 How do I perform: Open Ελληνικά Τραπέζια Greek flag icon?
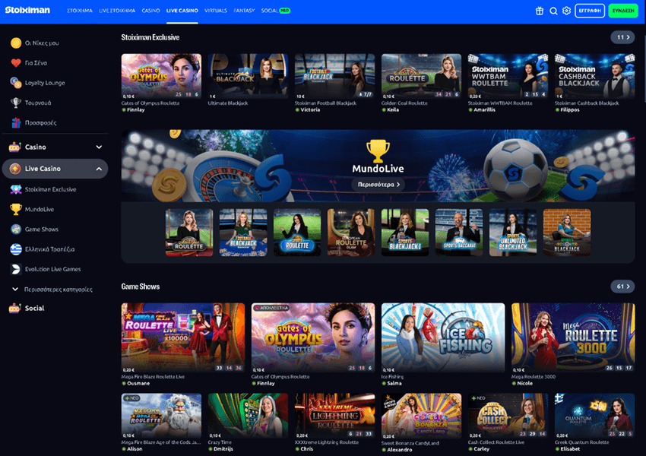click(x=16, y=249)
